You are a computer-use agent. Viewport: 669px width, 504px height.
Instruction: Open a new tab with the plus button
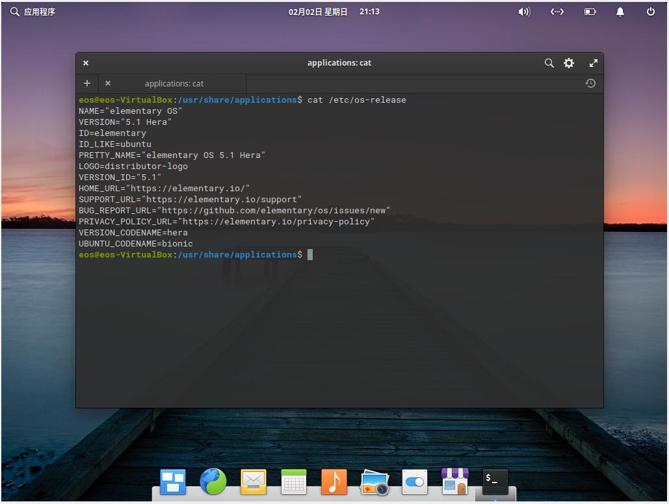(x=86, y=83)
